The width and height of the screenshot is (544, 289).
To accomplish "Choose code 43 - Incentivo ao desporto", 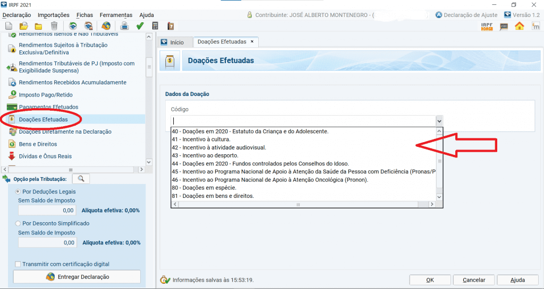I will (x=303, y=155).
